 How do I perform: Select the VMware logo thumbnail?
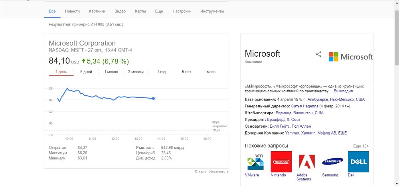pos(255,162)
